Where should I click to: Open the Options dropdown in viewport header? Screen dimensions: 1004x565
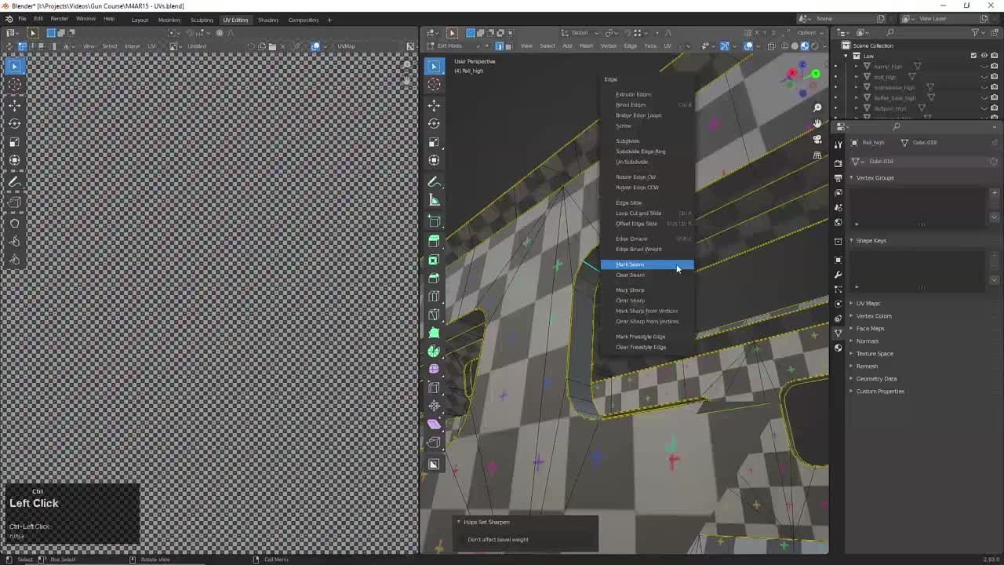[809, 33]
